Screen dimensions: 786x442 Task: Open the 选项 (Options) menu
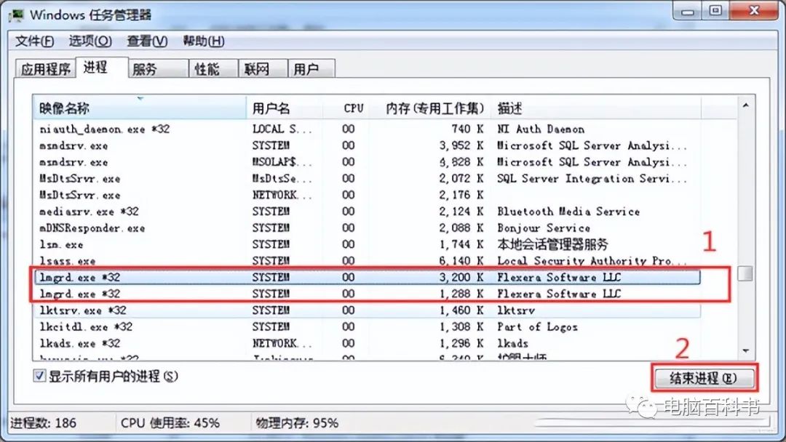coord(90,41)
